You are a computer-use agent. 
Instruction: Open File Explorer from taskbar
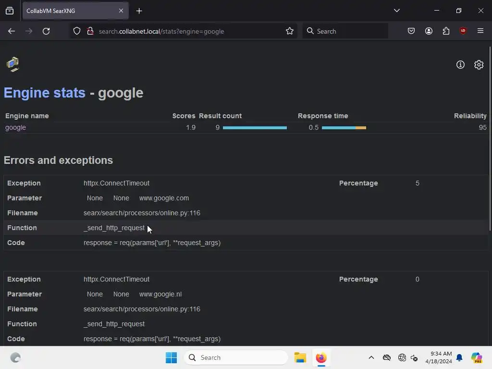coord(300,357)
